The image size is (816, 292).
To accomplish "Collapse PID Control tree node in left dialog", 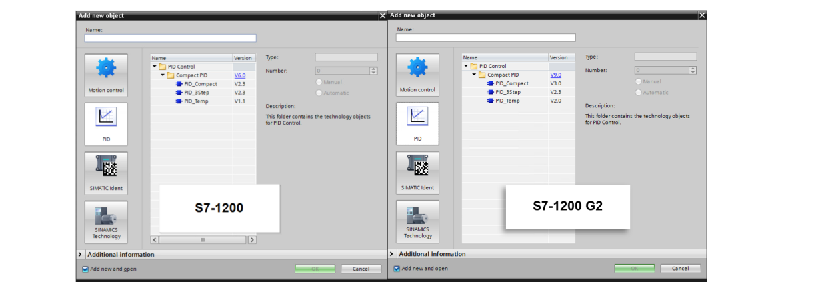I will [155, 67].
